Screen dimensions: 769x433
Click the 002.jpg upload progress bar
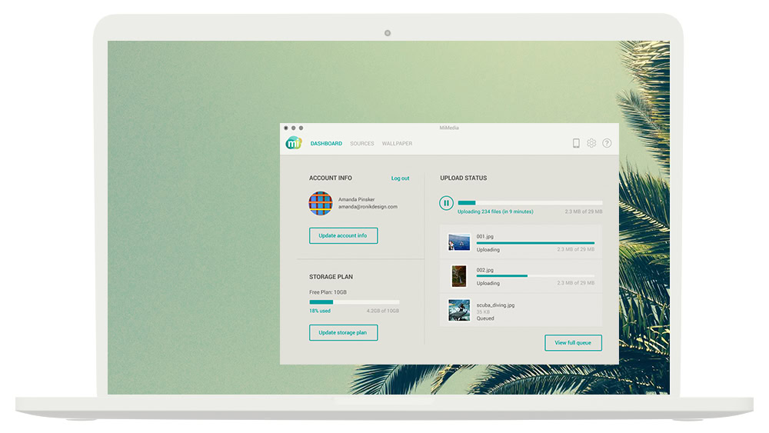coord(535,276)
